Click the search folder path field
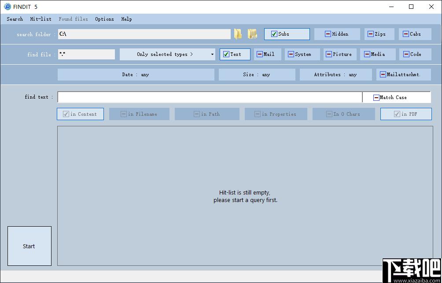 pyautogui.click(x=144, y=34)
